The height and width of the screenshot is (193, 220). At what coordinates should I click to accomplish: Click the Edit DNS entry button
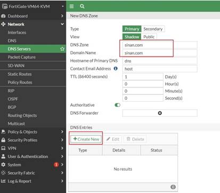pos(113,139)
